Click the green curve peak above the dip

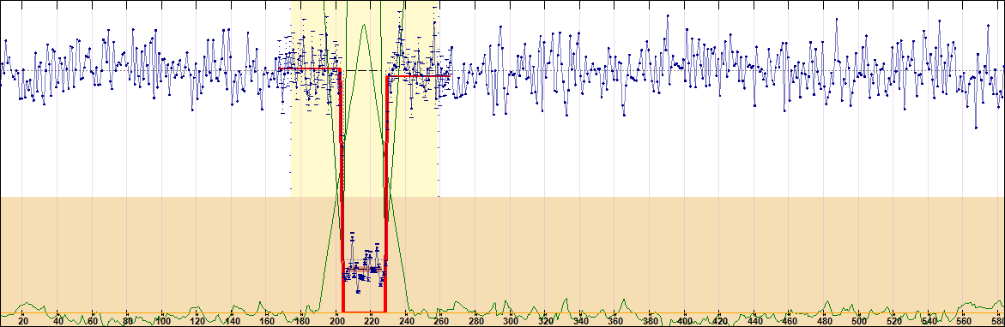coord(364,27)
